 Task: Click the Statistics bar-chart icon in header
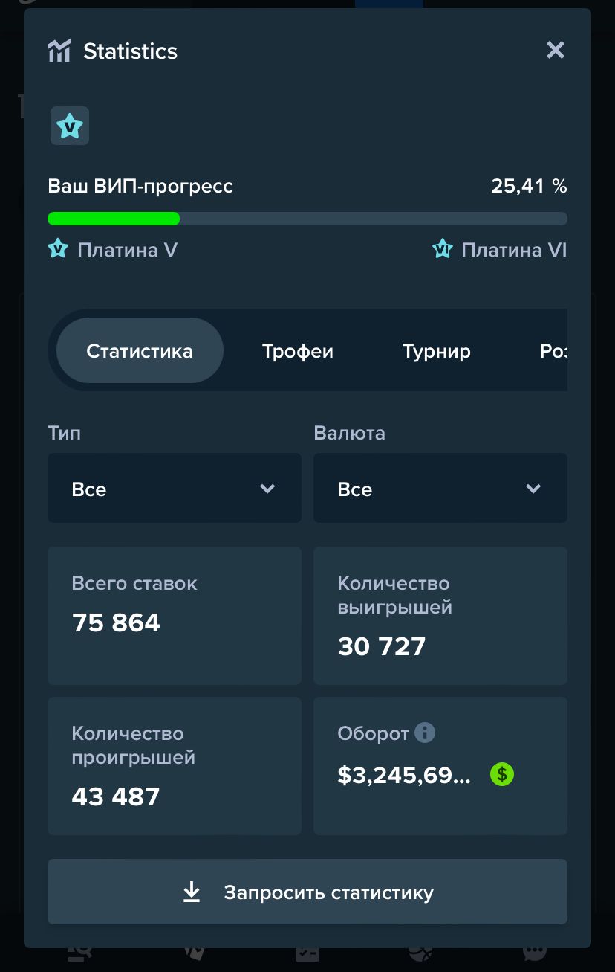click(x=59, y=51)
